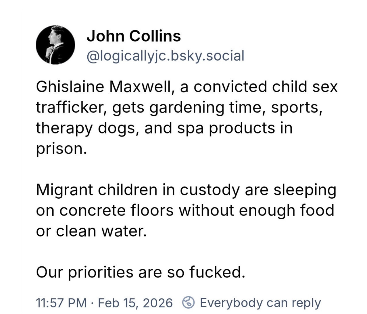Click the sentence "Our priorities are so fucked."
The image size is (367, 314).
tap(141, 272)
